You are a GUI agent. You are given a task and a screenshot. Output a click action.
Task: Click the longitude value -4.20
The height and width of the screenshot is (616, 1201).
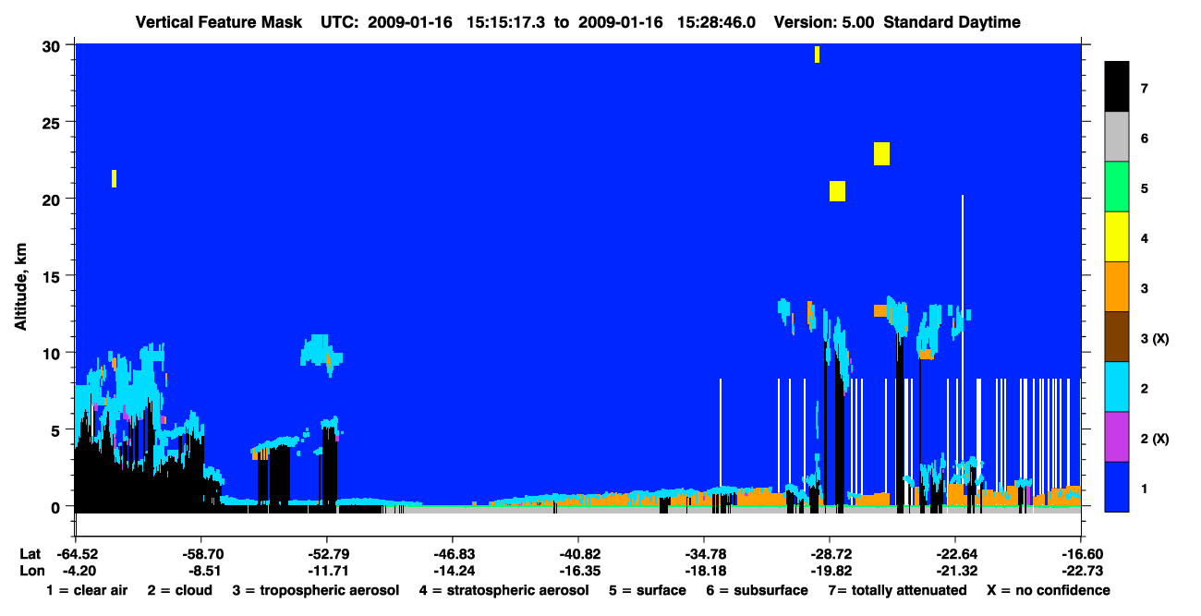(x=80, y=571)
